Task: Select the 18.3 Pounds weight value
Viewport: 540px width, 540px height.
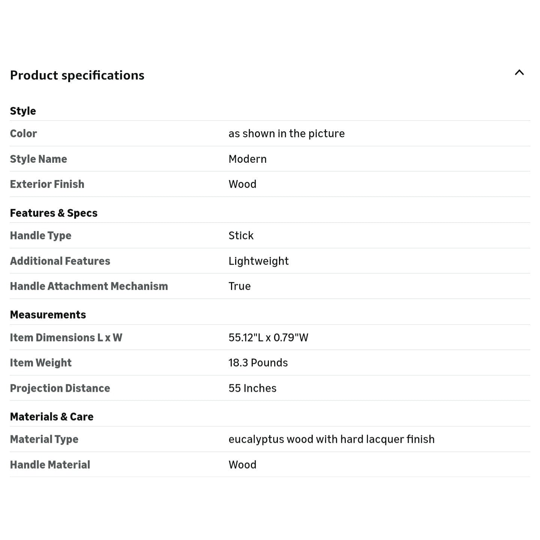Action: tap(258, 363)
